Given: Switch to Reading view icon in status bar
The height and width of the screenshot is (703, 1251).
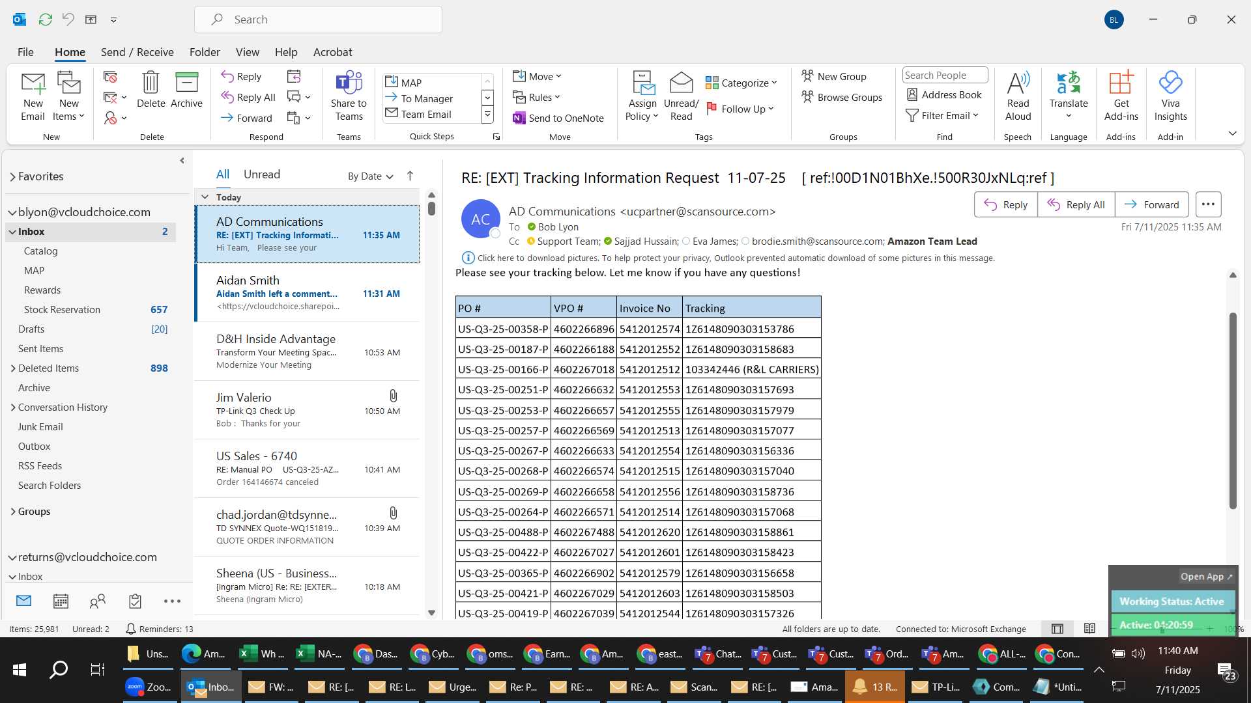Looking at the screenshot, I should coord(1089,629).
